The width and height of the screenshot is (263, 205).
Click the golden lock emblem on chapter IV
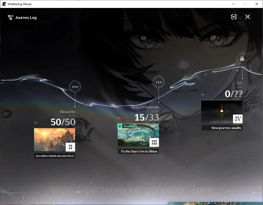pos(221,111)
